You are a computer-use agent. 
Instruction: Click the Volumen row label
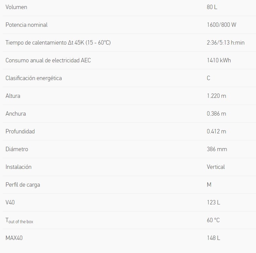click(x=16, y=7)
